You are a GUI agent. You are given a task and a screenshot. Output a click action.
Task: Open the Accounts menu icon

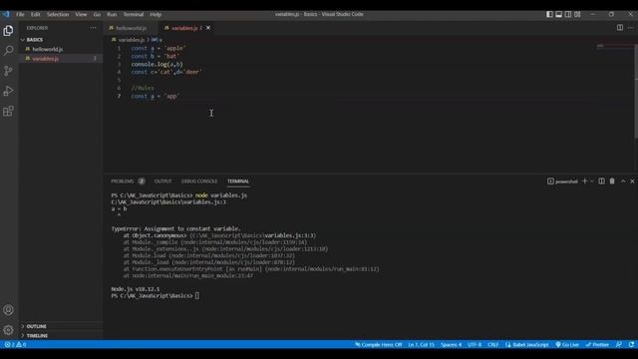tap(8, 310)
